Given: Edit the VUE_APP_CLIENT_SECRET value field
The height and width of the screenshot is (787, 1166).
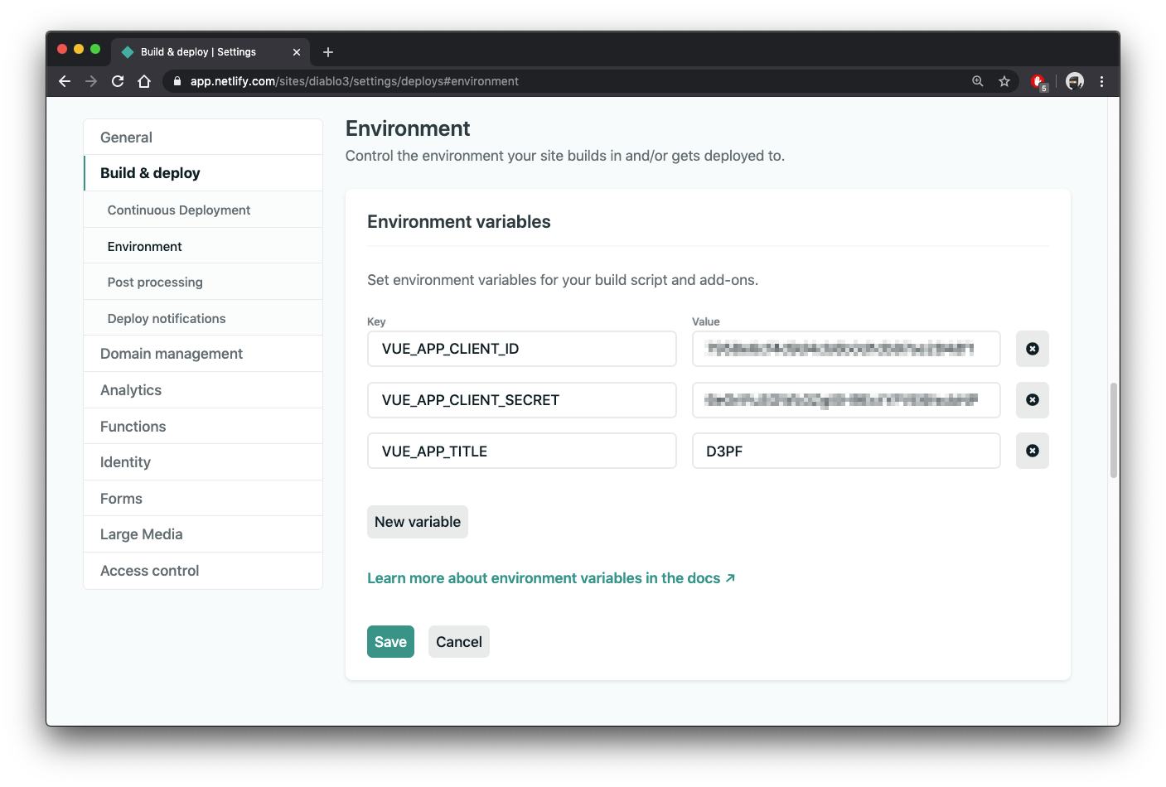Looking at the screenshot, I should coord(846,400).
